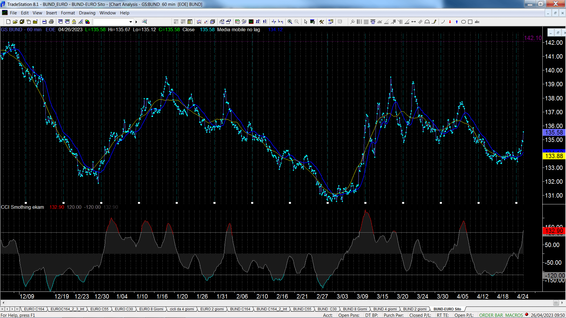566x318 pixels.
Task: Click the hammer tools icon
Action: [x=322, y=22]
